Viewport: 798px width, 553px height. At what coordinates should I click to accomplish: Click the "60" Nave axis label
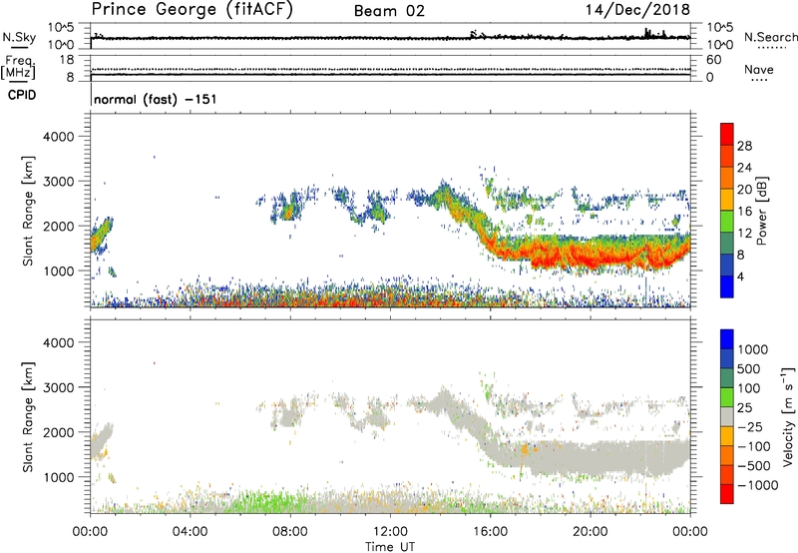click(x=713, y=60)
